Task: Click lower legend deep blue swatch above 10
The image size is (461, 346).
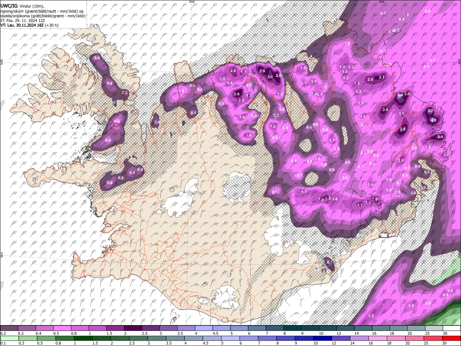Action: coord(322,338)
